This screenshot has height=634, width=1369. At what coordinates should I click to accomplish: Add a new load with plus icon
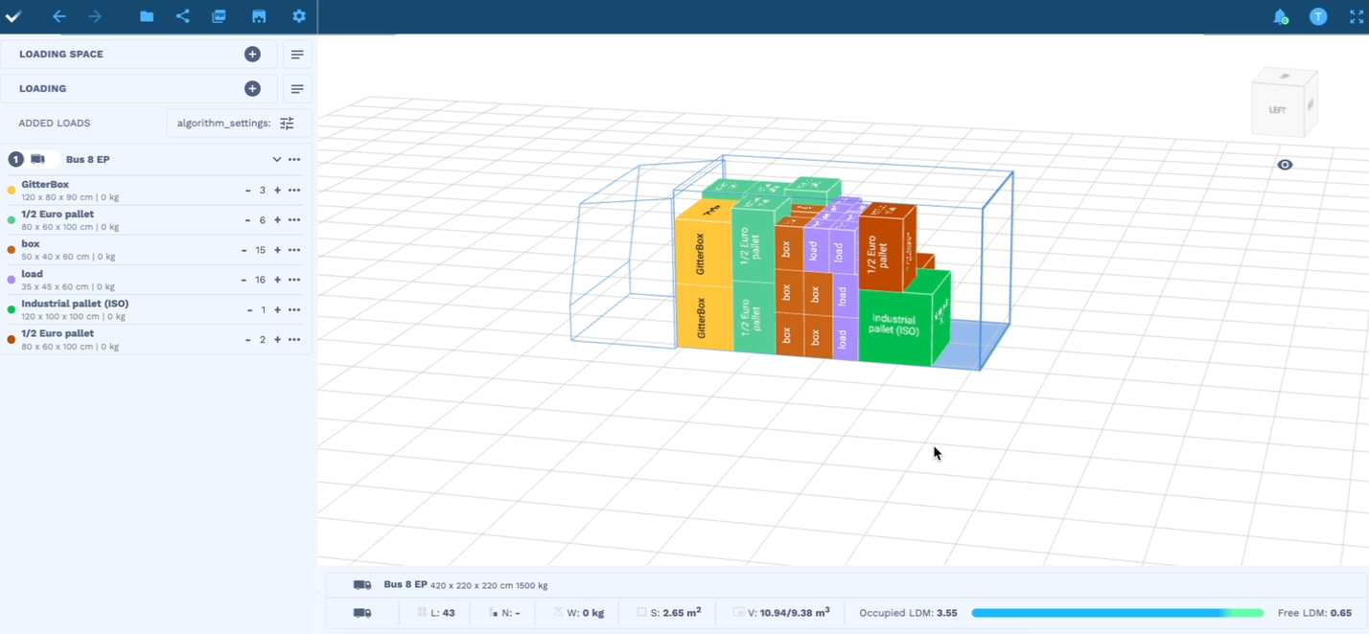point(252,89)
